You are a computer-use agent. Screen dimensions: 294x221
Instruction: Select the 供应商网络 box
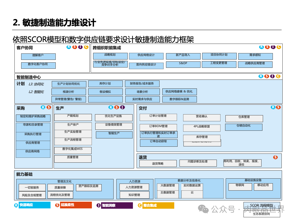pyautogui.click(x=33, y=153)
